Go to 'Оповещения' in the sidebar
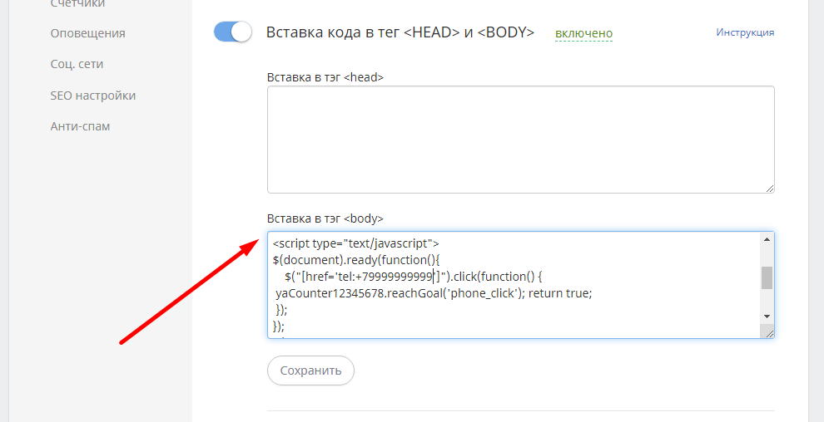This screenshot has width=824, height=422. pyautogui.click(x=87, y=33)
